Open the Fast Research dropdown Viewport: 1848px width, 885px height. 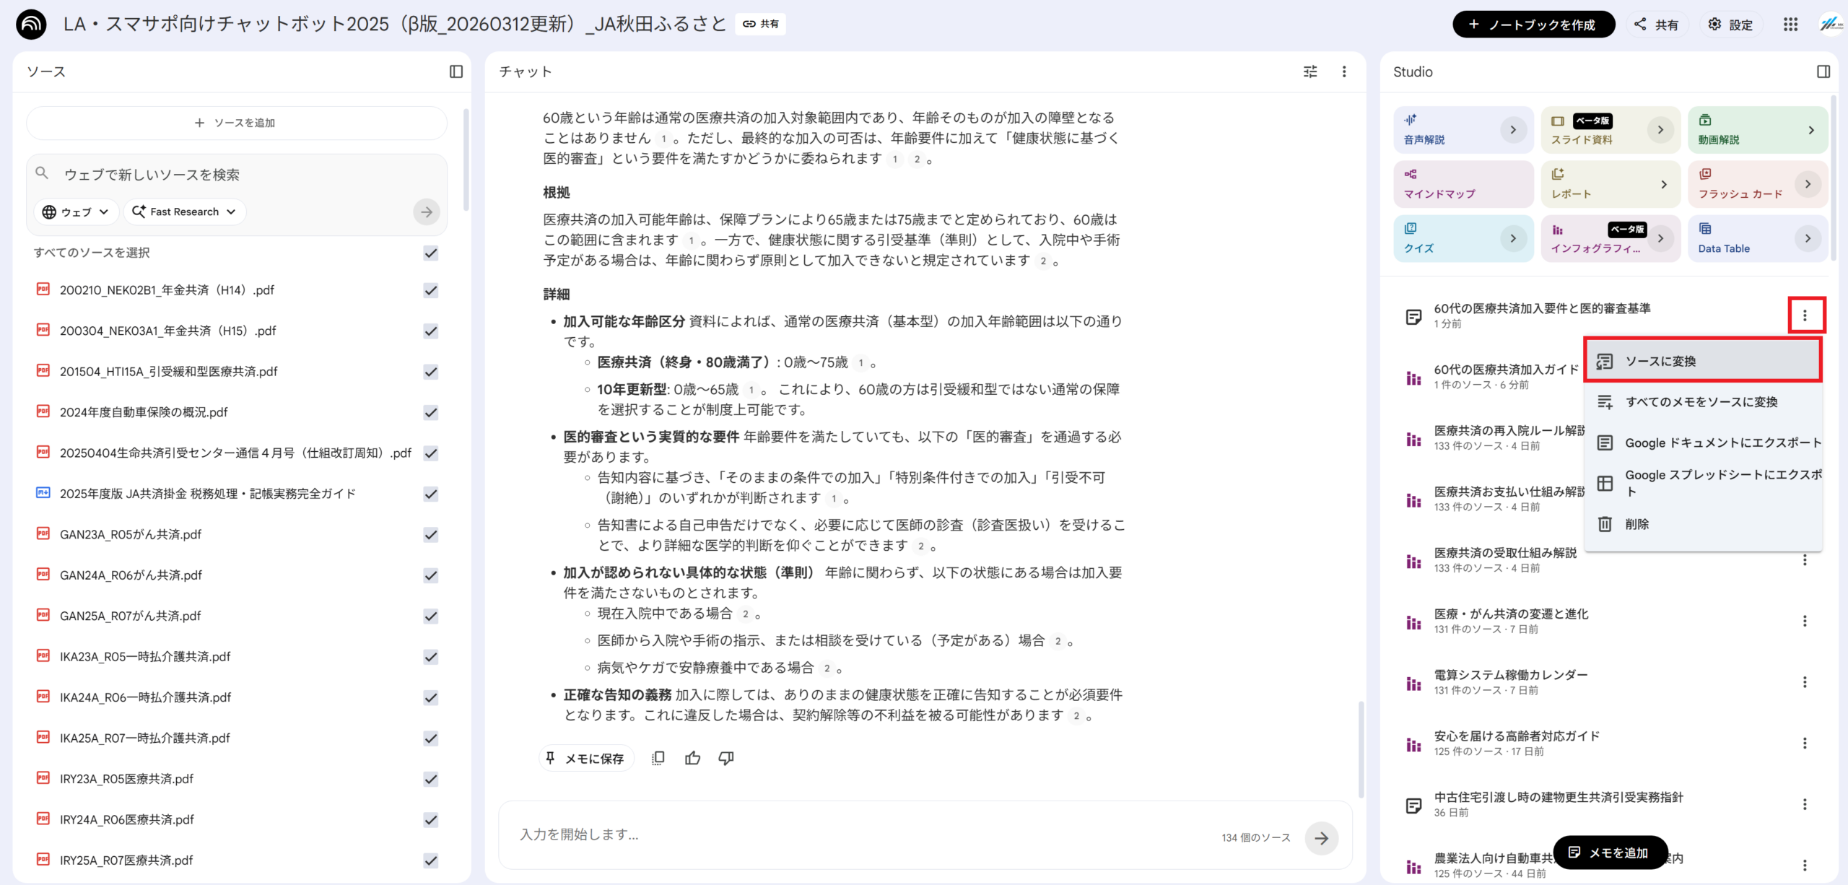coord(185,212)
